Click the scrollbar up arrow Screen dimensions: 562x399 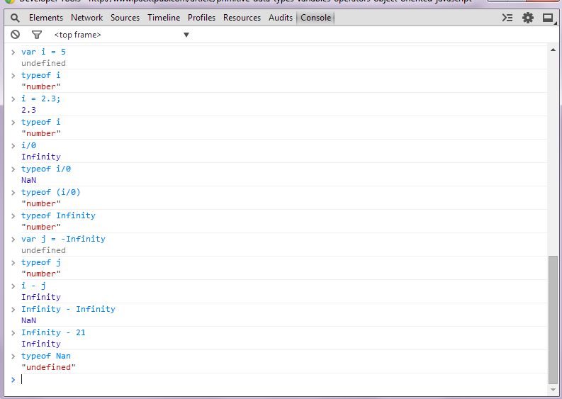point(553,50)
